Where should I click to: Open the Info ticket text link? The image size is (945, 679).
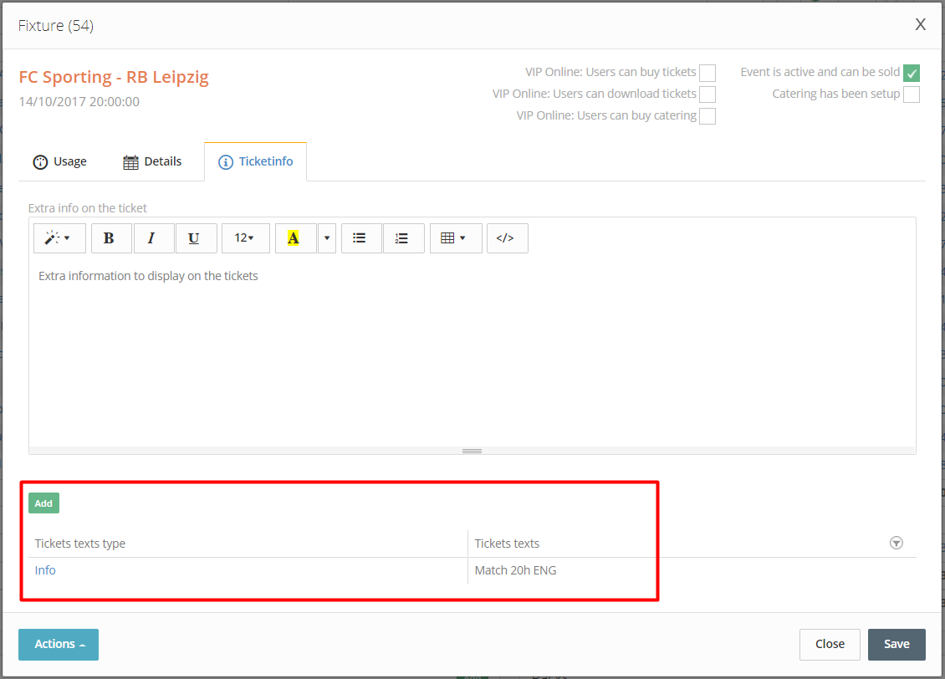45,570
